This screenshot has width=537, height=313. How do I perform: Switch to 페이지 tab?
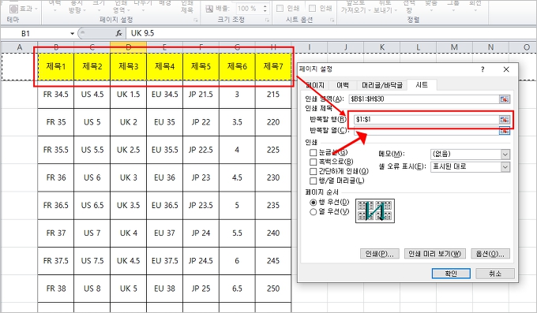[x=315, y=85]
